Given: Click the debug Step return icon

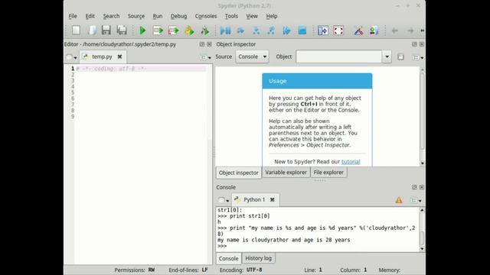Looking at the screenshot, I should coord(271,31).
